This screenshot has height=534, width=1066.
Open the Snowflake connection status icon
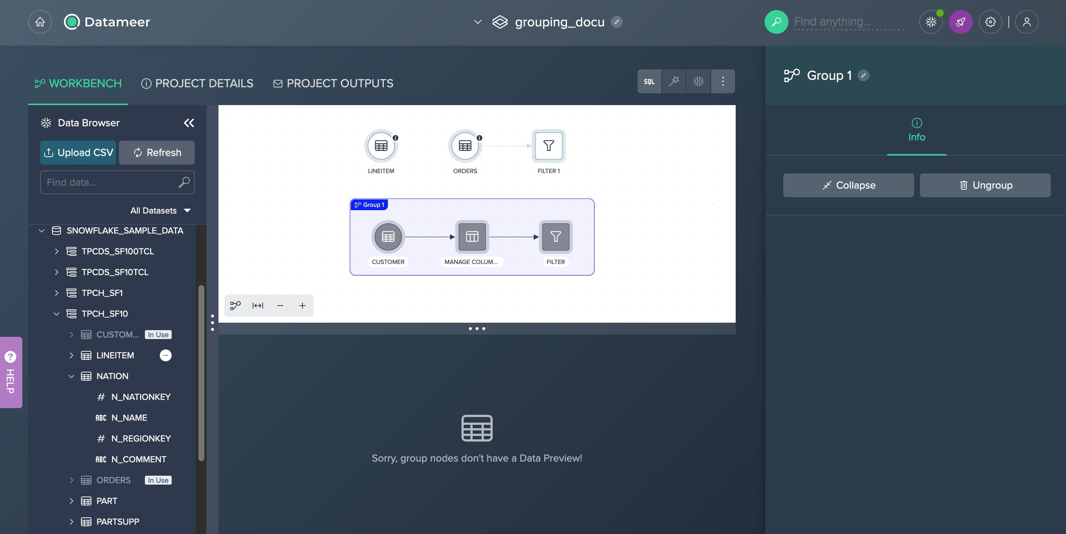coord(931,22)
